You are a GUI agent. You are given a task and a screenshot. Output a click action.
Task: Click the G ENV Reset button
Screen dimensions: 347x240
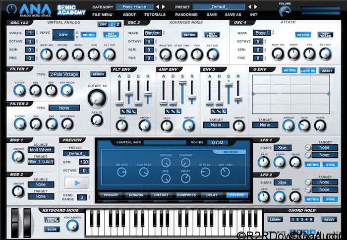coord(327,70)
